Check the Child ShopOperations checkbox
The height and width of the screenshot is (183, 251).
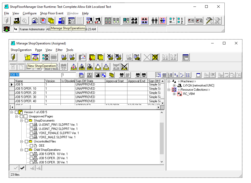[x=26, y=150]
